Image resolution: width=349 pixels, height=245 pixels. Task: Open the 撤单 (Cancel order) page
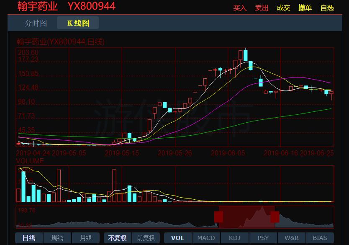[305, 8]
